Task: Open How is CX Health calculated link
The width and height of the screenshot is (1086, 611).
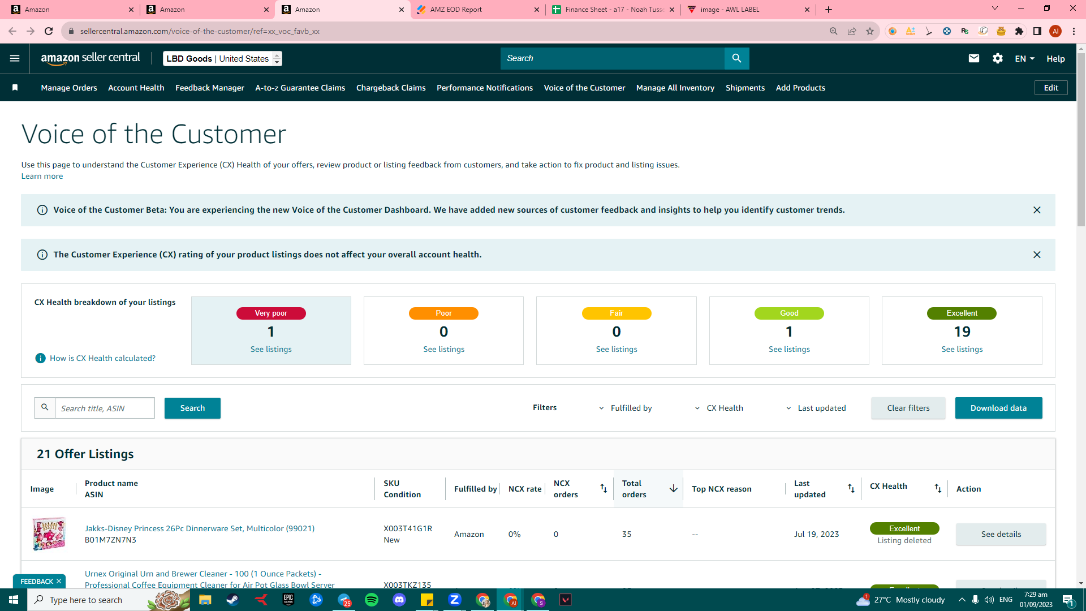Action: (102, 358)
